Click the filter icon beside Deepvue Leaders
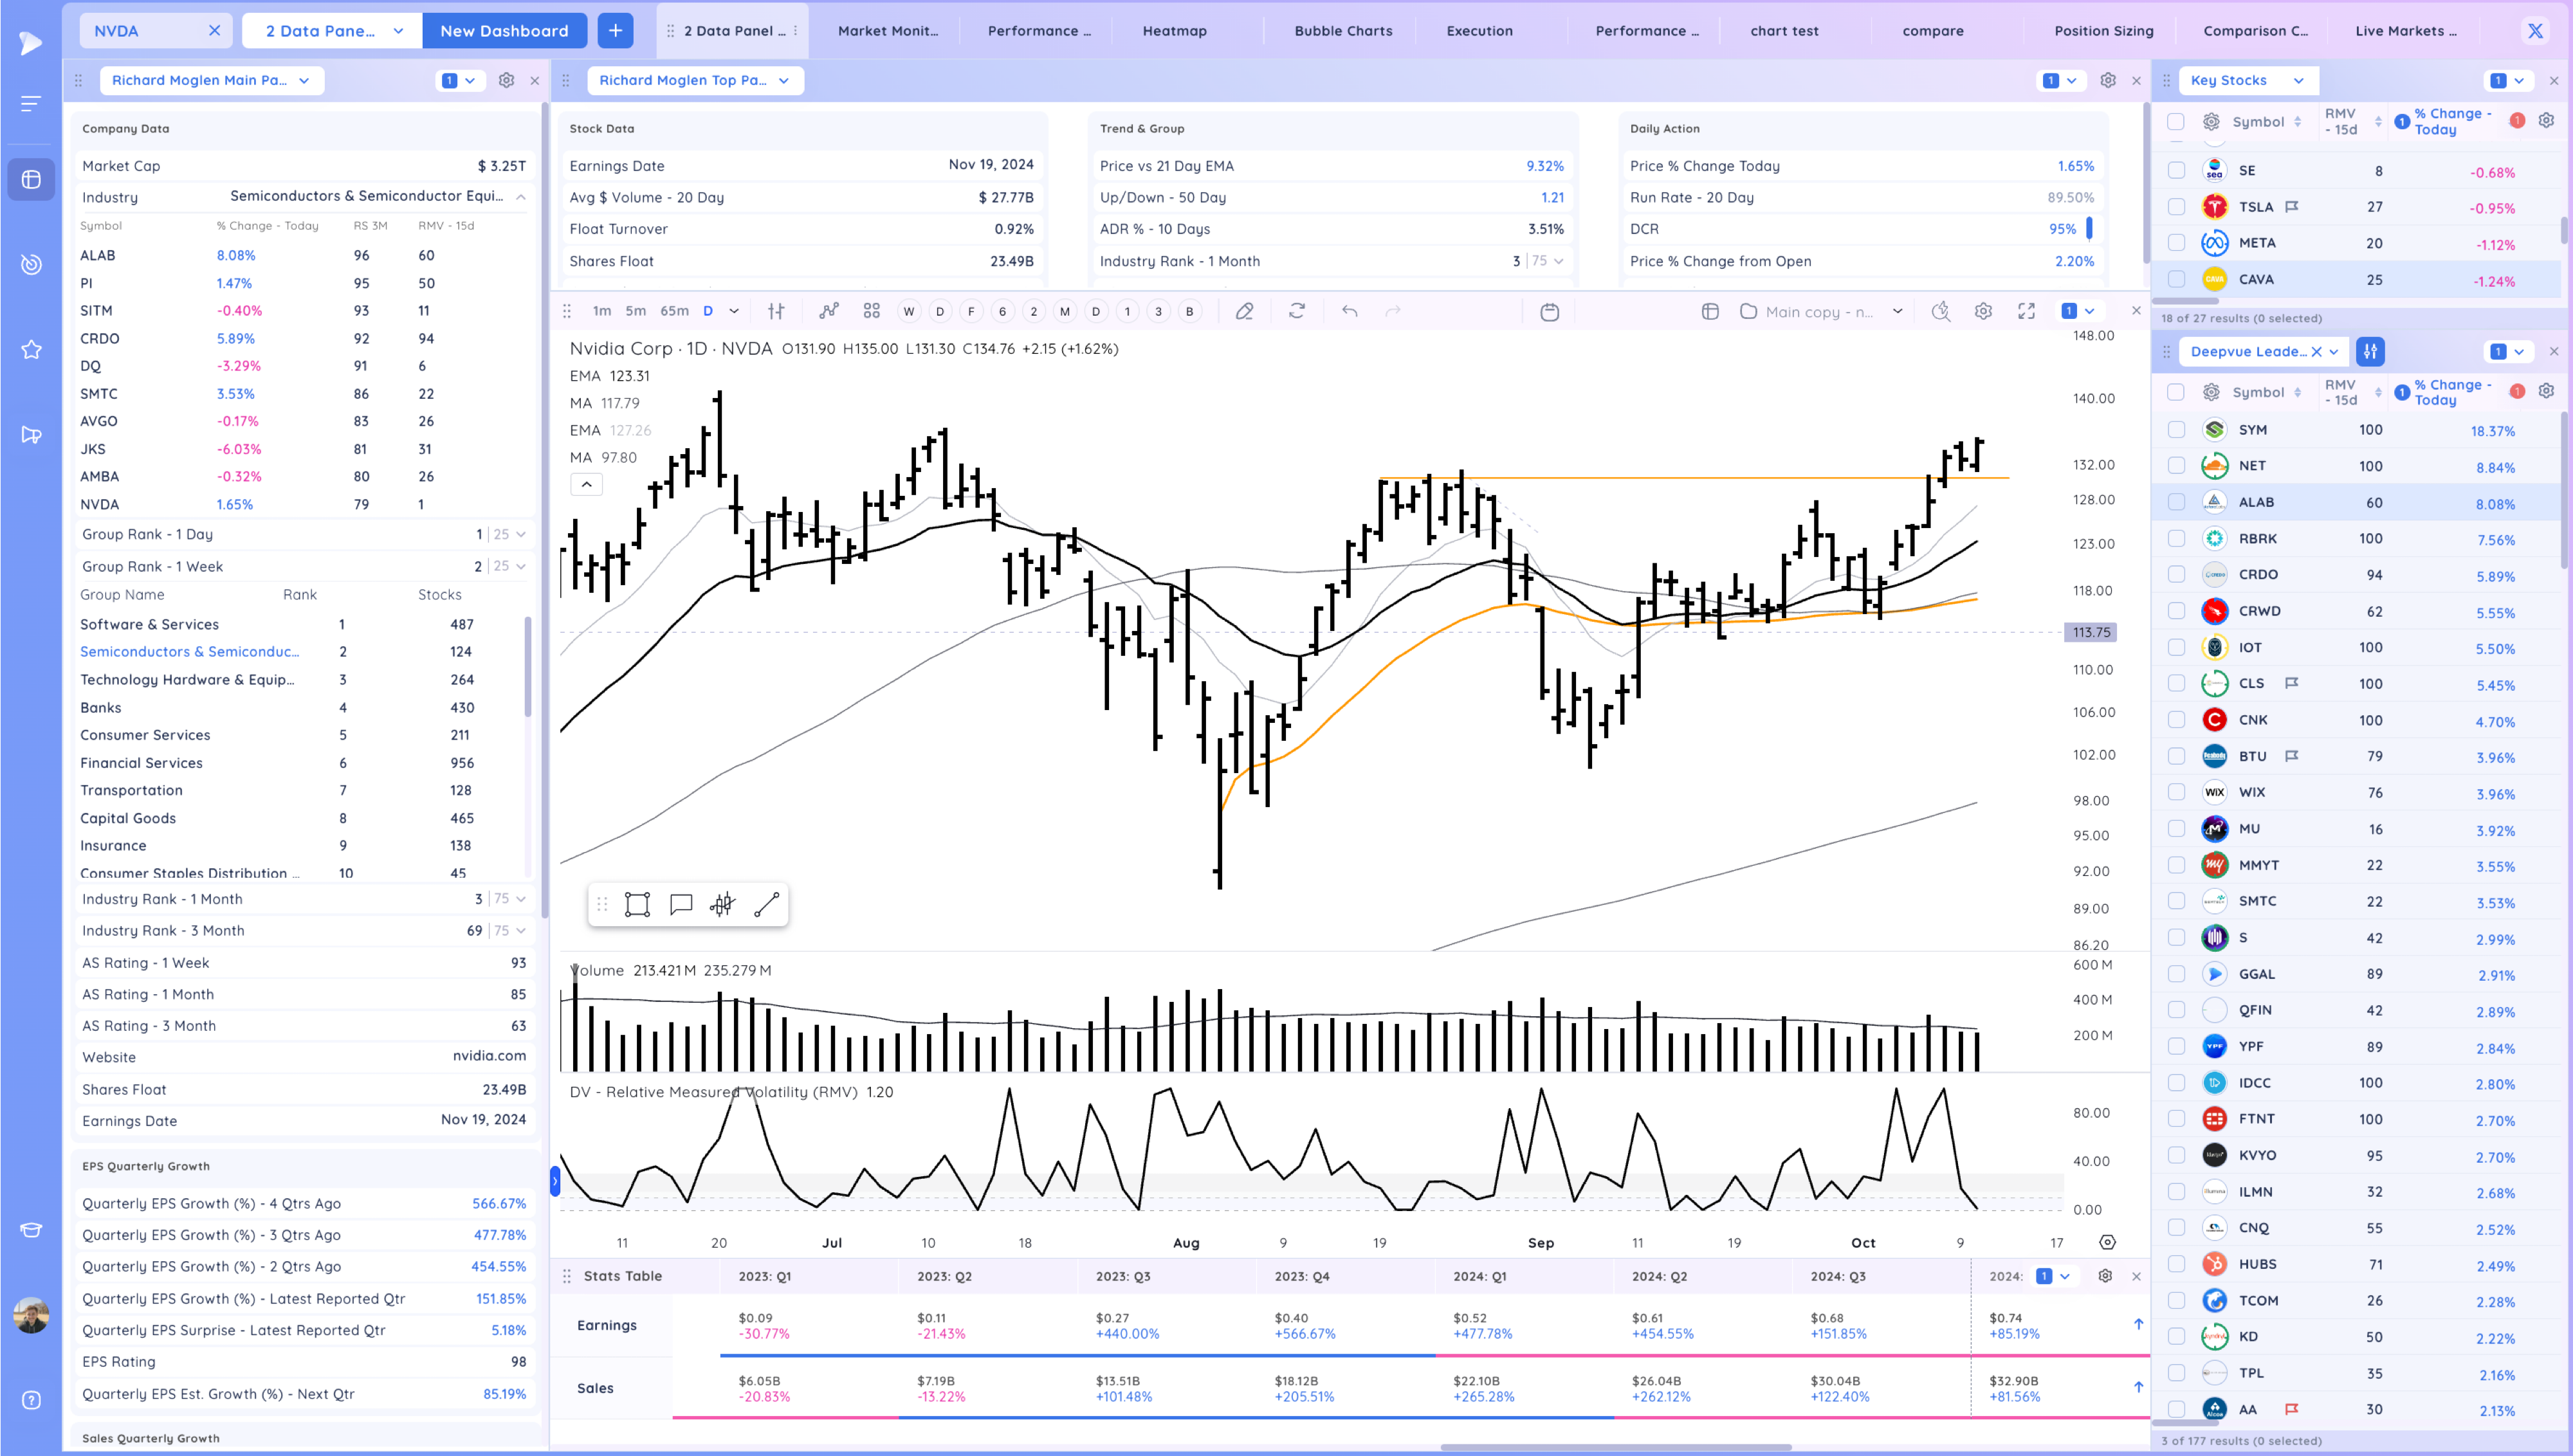Viewport: 2573px width, 1456px height. [x=2370, y=352]
